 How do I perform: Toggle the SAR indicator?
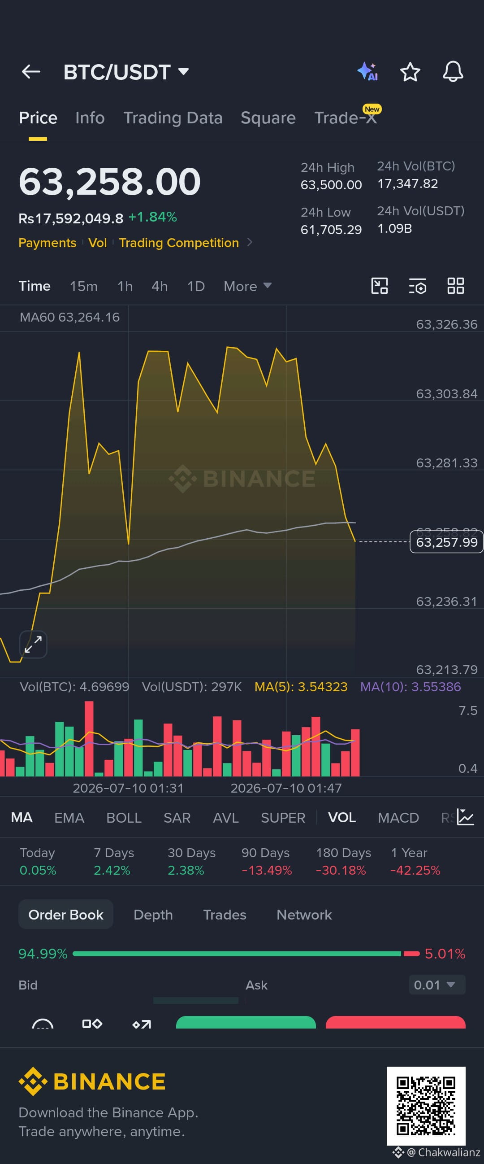point(177,817)
